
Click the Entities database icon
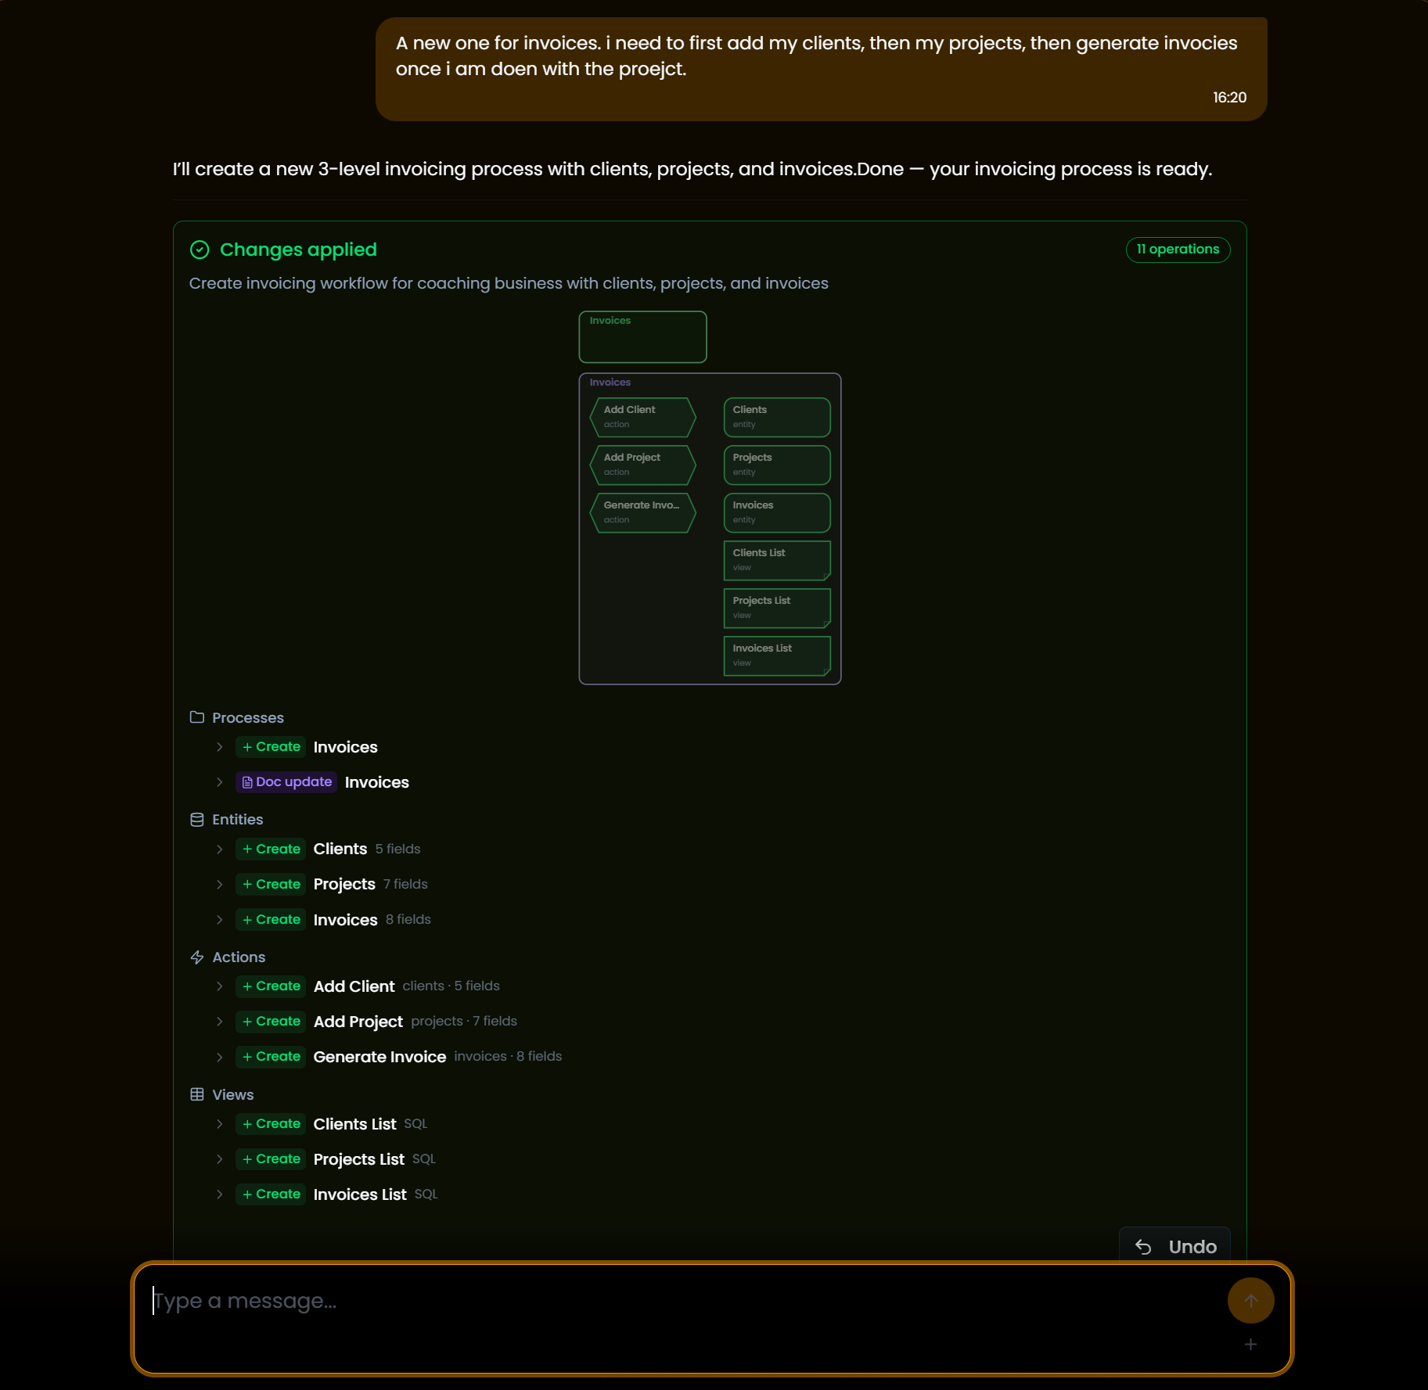point(197,819)
